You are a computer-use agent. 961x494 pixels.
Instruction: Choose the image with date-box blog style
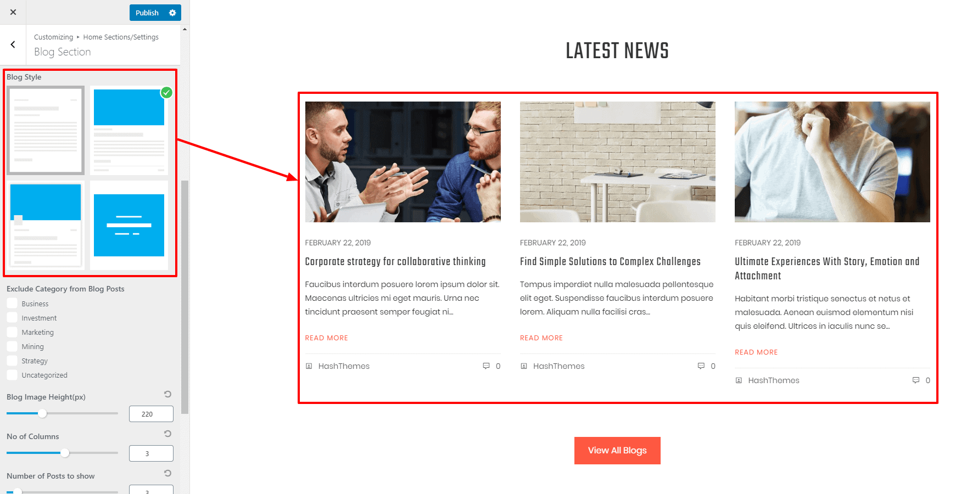[x=46, y=225]
